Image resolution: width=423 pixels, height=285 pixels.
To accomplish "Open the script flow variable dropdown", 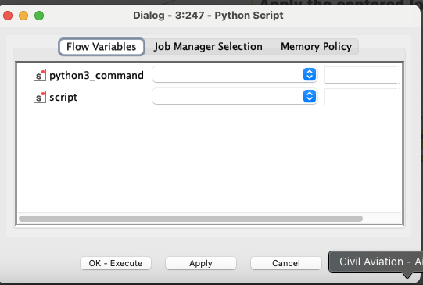I will coord(235,97).
